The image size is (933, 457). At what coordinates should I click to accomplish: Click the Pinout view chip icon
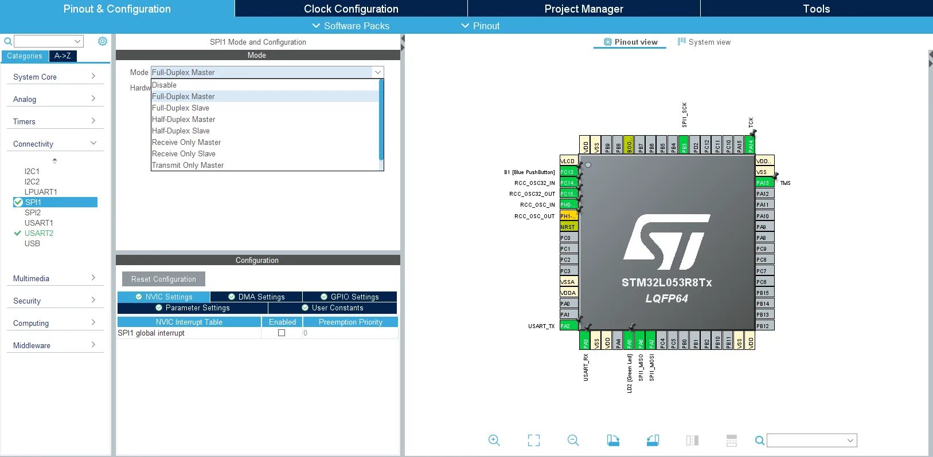[608, 42]
